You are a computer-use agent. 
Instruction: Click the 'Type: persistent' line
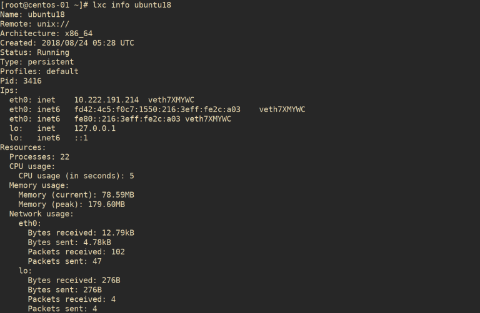pyautogui.click(x=37, y=62)
